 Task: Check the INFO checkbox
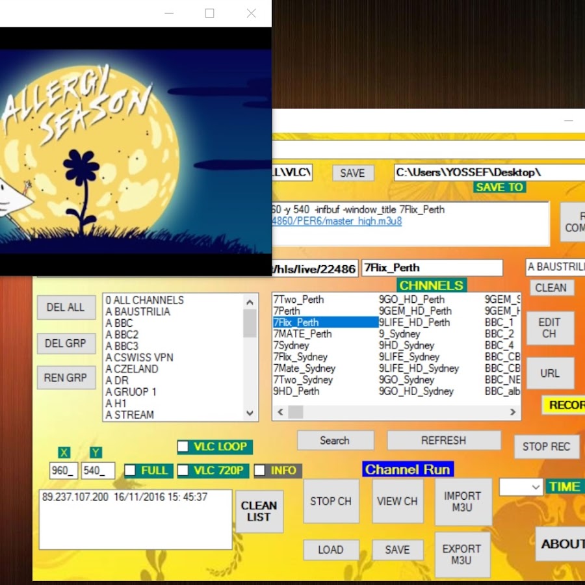click(259, 470)
